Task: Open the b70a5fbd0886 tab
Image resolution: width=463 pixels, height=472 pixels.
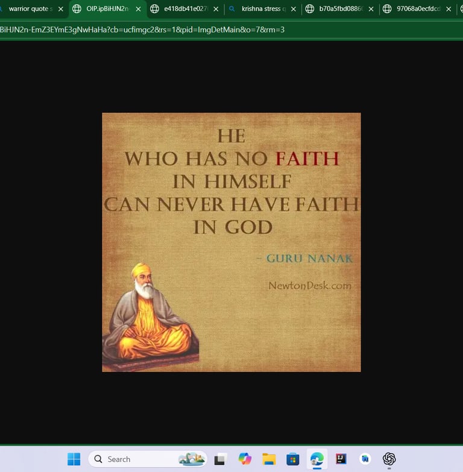Action: 341,8
